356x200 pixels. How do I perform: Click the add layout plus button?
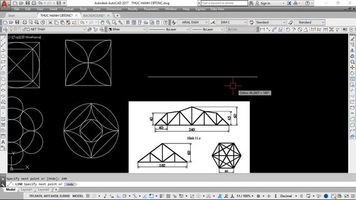click(56, 189)
